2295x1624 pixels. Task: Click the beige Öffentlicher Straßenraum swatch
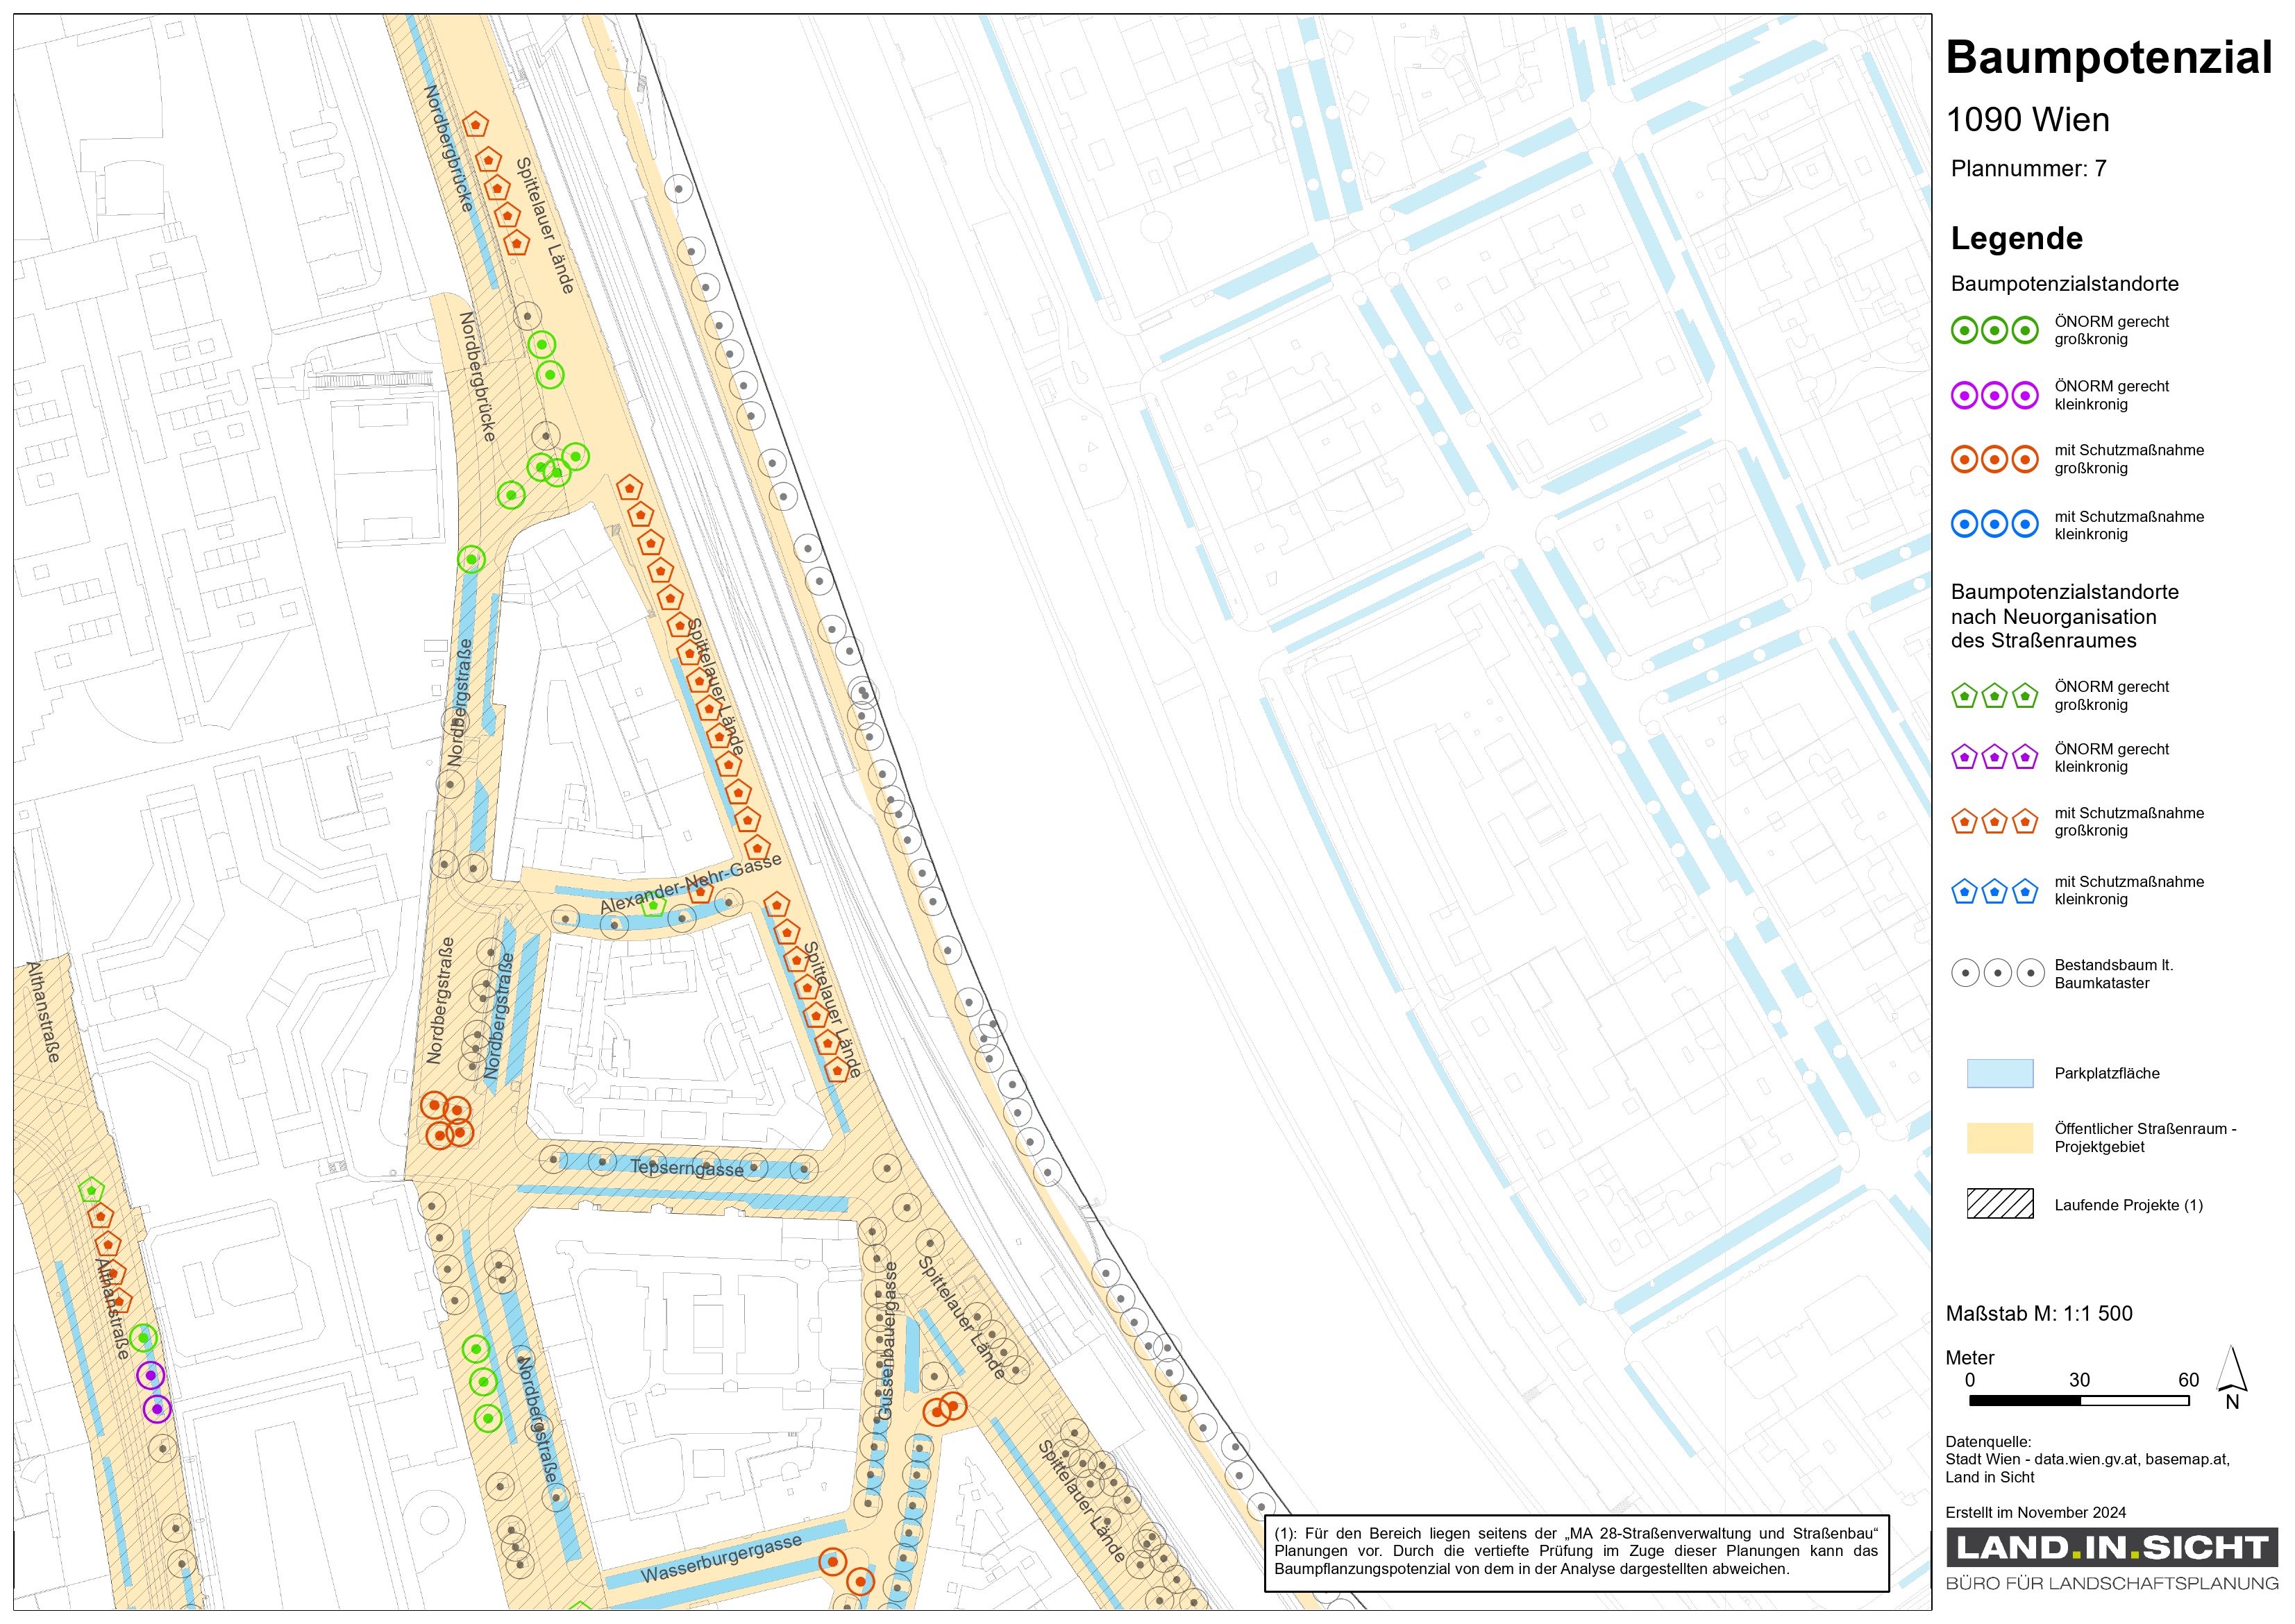pos(1999,1137)
